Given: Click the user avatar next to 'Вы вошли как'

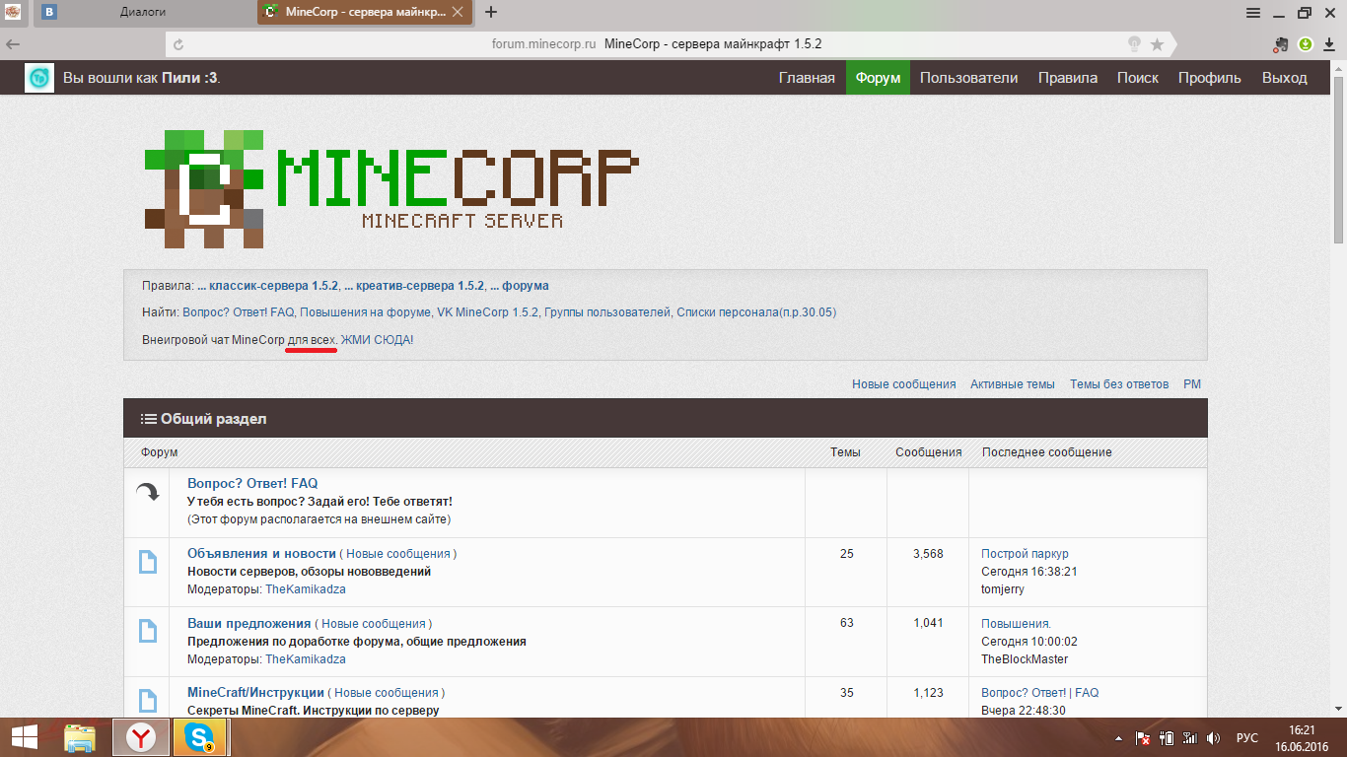Looking at the screenshot, I should coord(39,78).
